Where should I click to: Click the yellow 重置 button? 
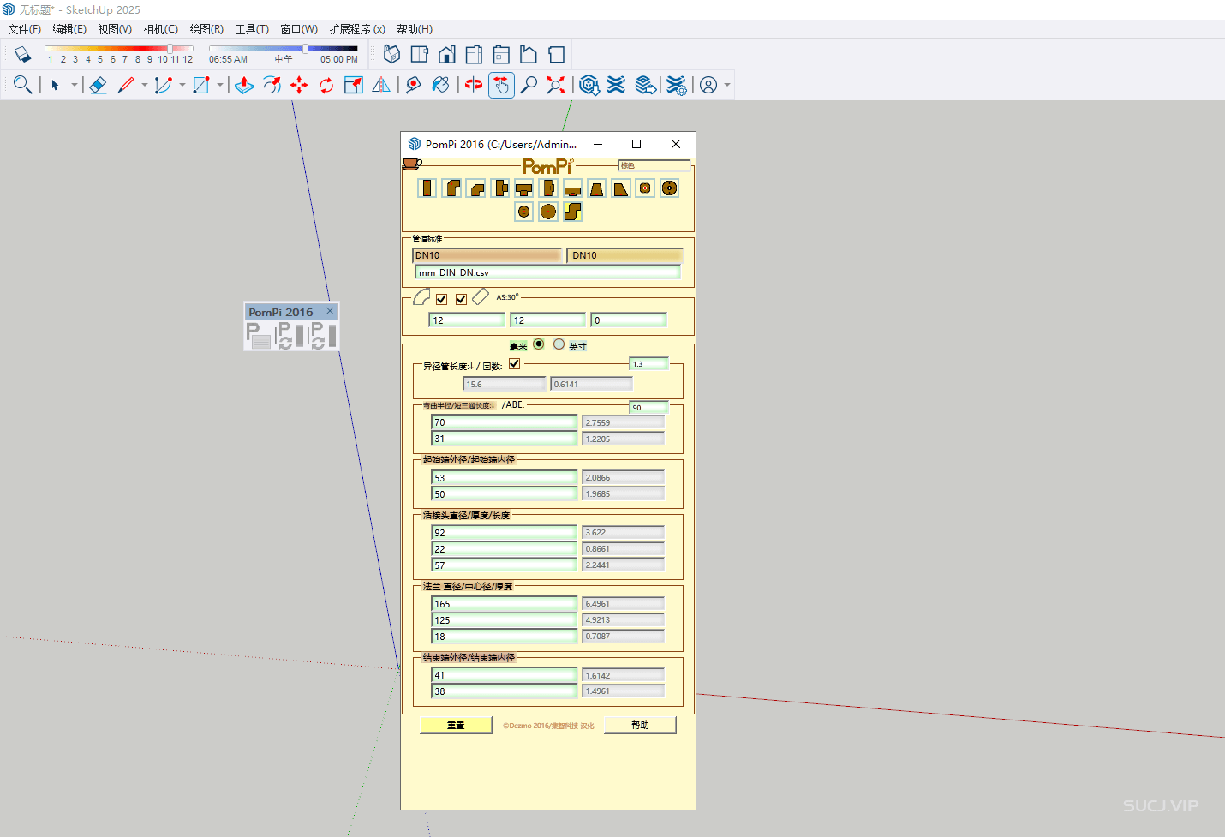click(x=456, y=726)
